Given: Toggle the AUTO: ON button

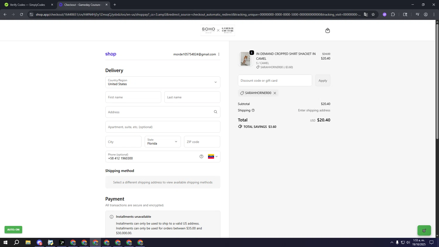Looking at the screenshot, I should [x=13, y=230].
